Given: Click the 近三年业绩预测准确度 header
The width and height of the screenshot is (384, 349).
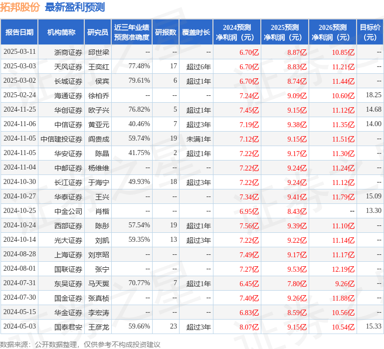Looking at the screenshot, I should coord(132,32).
